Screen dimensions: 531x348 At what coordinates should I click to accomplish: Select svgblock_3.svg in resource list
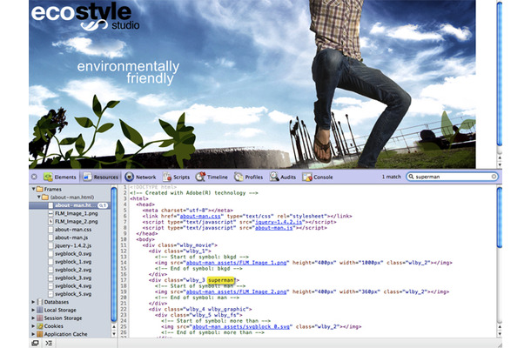(73, 278)
